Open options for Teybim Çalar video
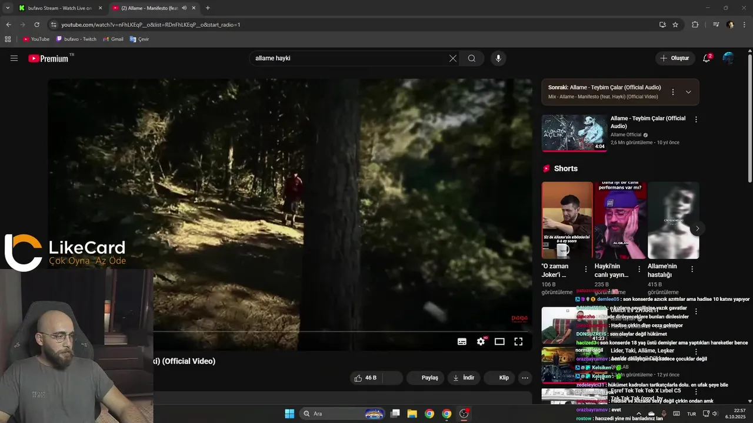The image size is (753, 423). tap(696, 119)
